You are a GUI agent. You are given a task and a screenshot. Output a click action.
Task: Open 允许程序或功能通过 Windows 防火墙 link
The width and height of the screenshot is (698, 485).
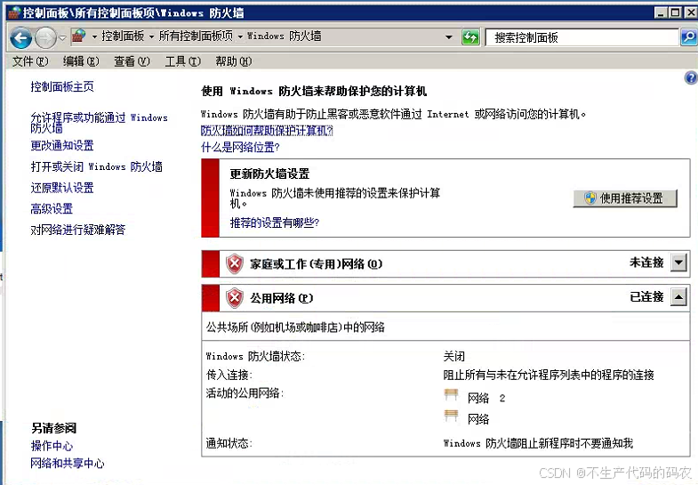[x=99, y=123]
